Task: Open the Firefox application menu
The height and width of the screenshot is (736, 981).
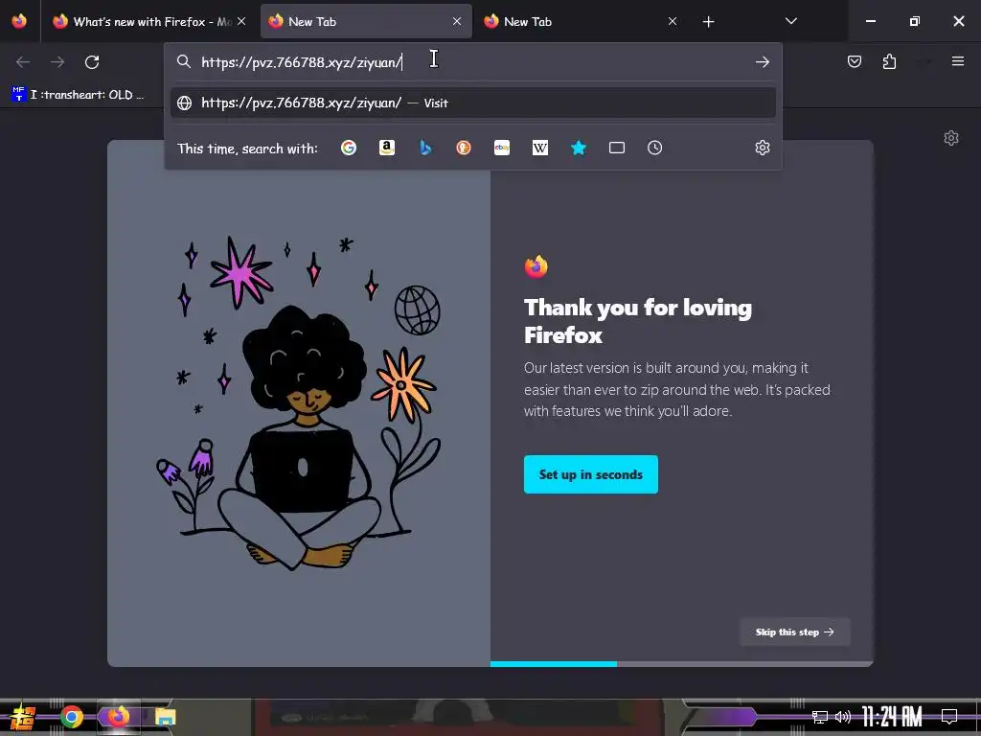Action: 958,61
